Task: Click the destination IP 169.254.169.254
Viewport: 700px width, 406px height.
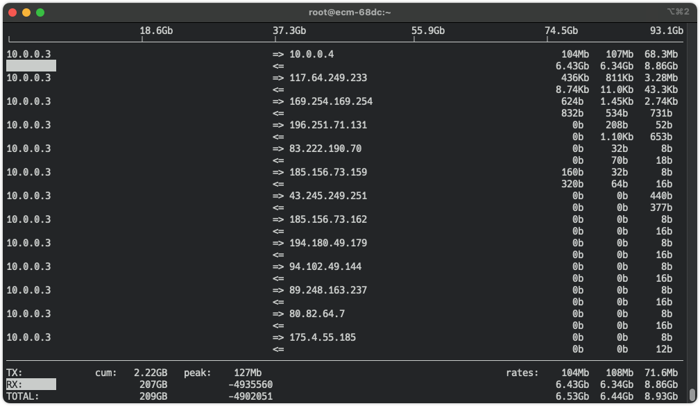Action: click(x=331, y=101)
